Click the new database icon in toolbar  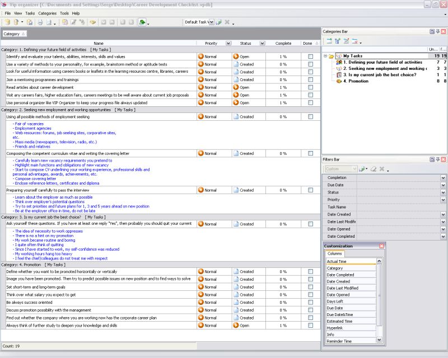click(7, 22)
